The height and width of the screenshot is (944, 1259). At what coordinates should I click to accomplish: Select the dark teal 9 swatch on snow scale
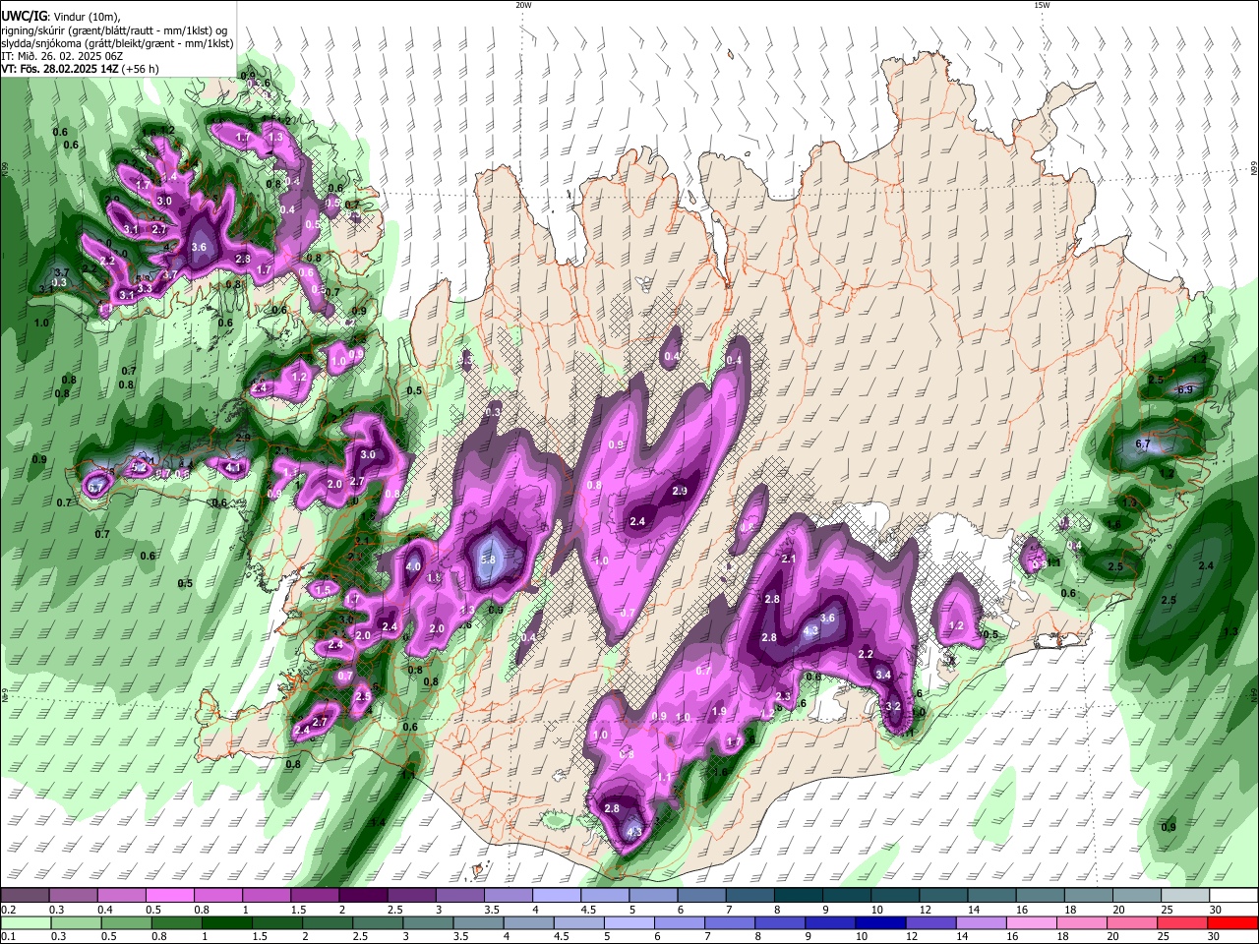pos(847,896)
